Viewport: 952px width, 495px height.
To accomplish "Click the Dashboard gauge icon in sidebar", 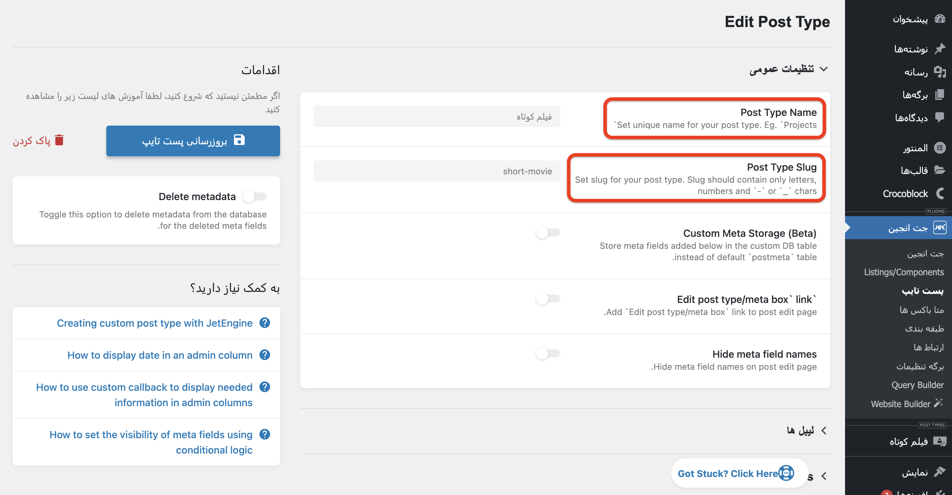I will pos(939,19).
